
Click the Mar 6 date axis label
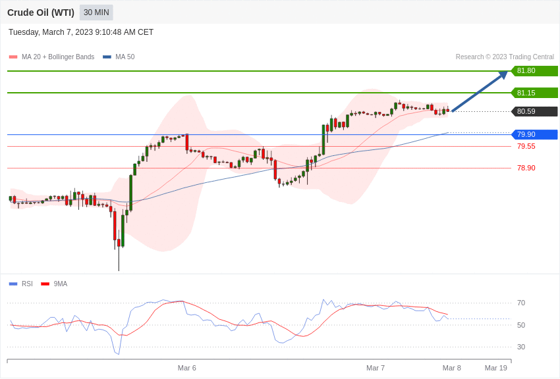tap(187, 368)
